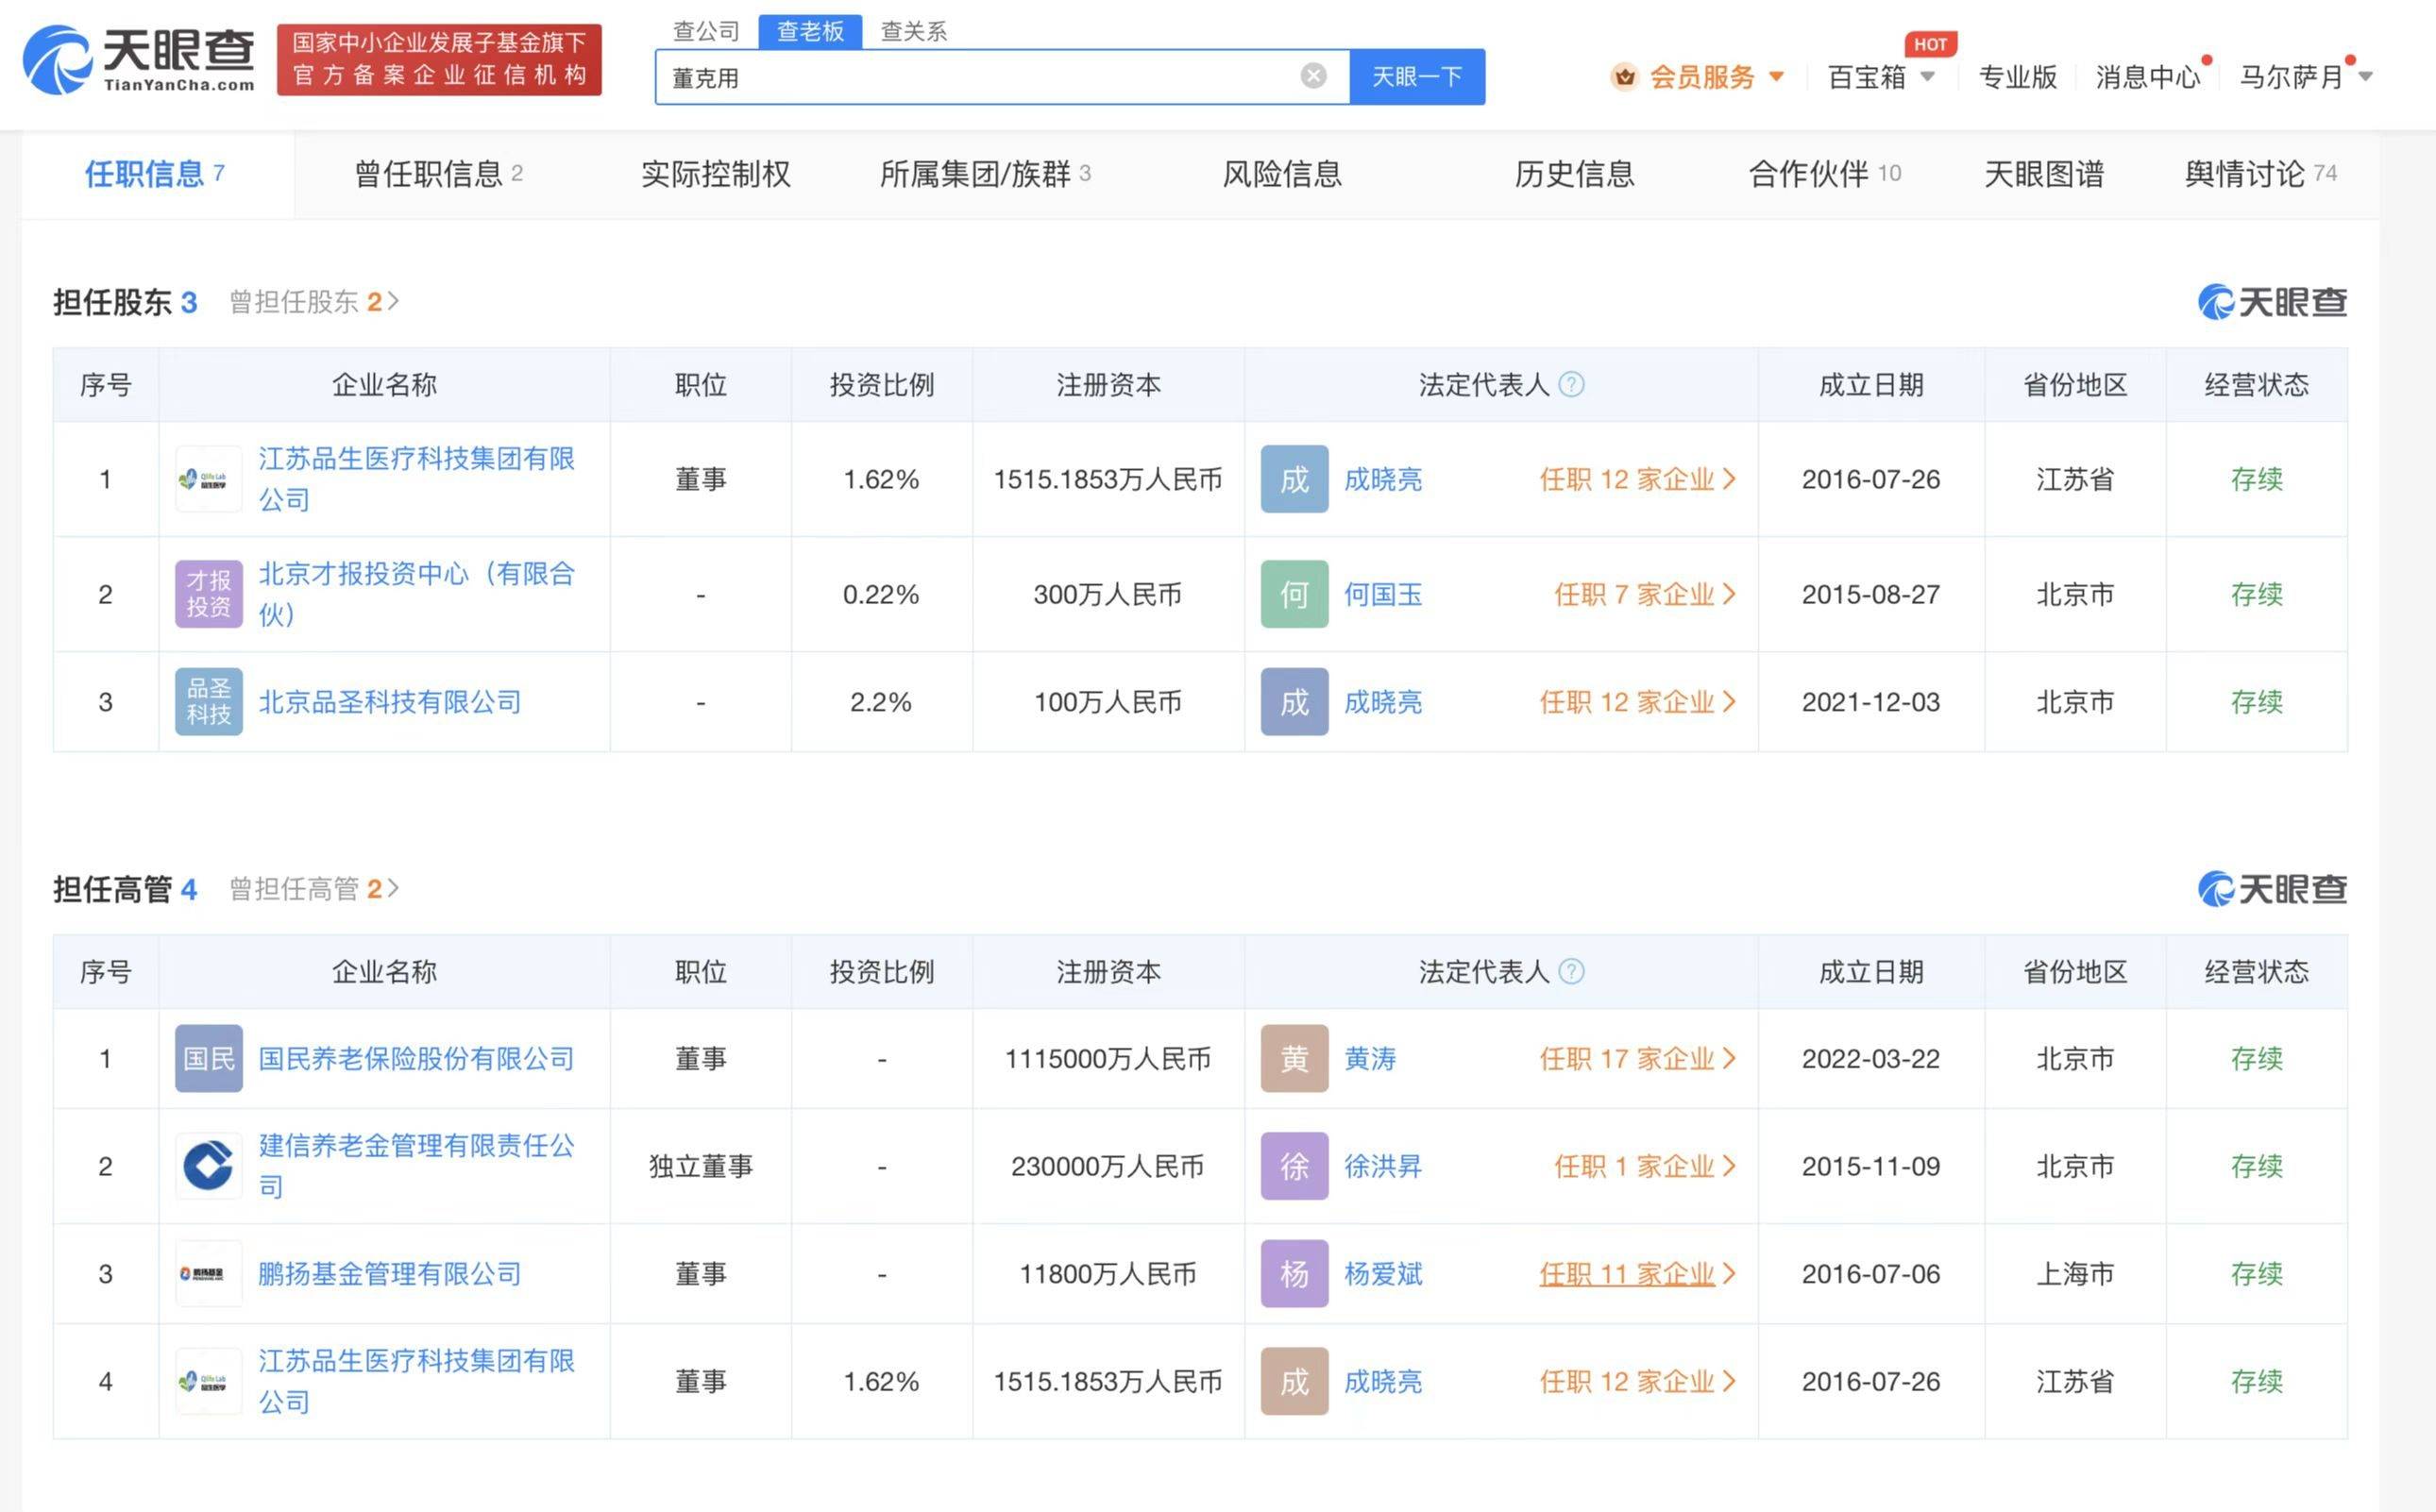
Task: Open 黄涛 legal representative link
Action: (x=1370, y=1058)
